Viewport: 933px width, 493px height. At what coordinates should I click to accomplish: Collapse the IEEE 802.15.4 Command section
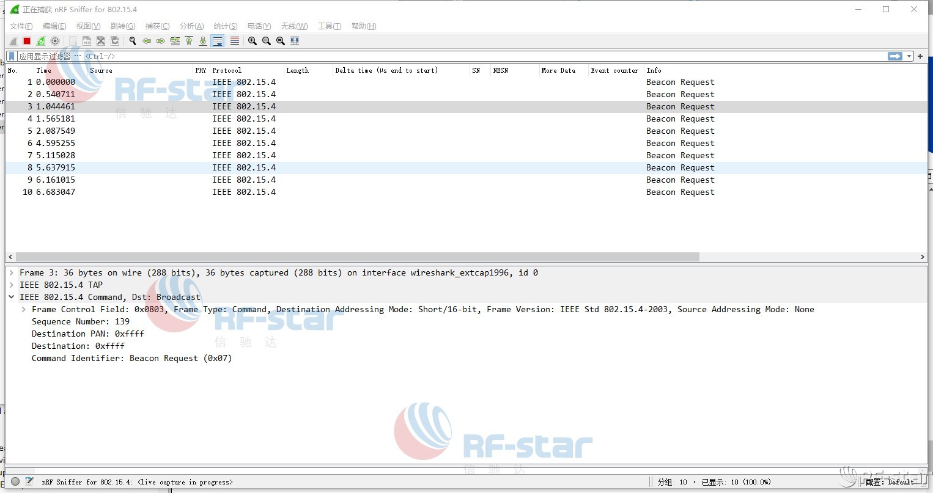(12, 298)
